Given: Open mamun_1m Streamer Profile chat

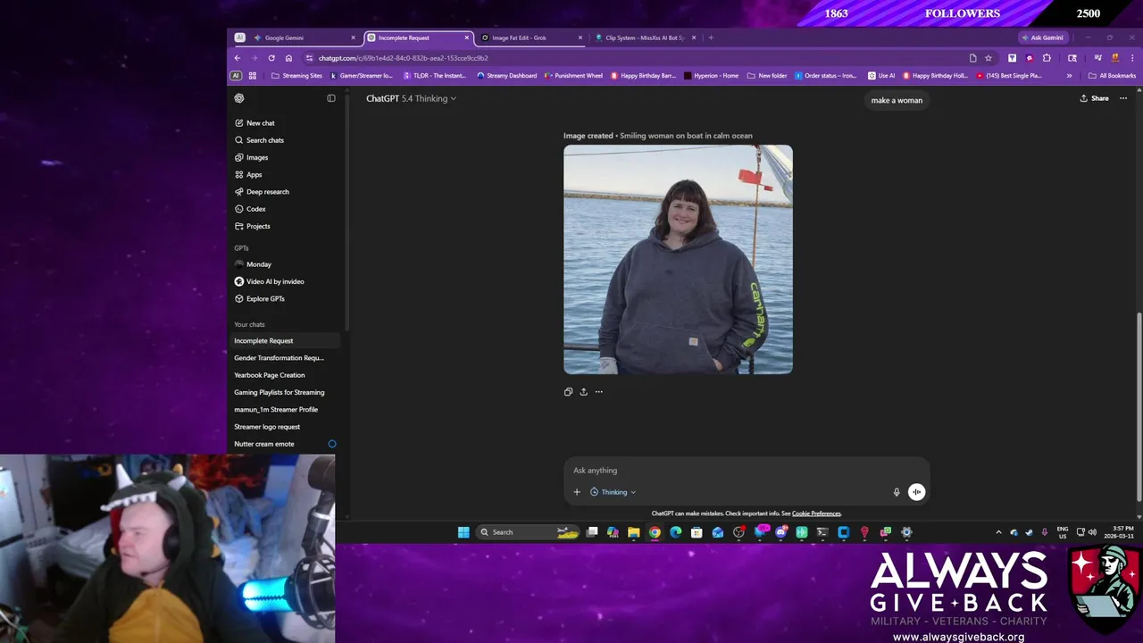Looking at the screenshot, I should (x=286, y=409).
